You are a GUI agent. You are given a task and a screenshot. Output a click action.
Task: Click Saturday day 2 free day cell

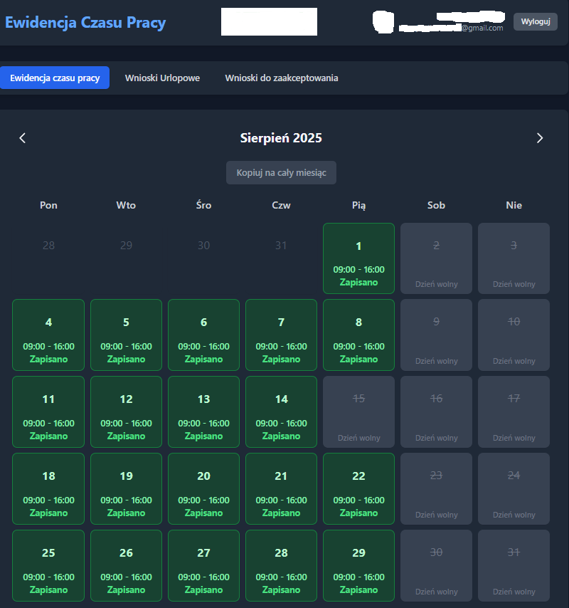coord(436,258)
